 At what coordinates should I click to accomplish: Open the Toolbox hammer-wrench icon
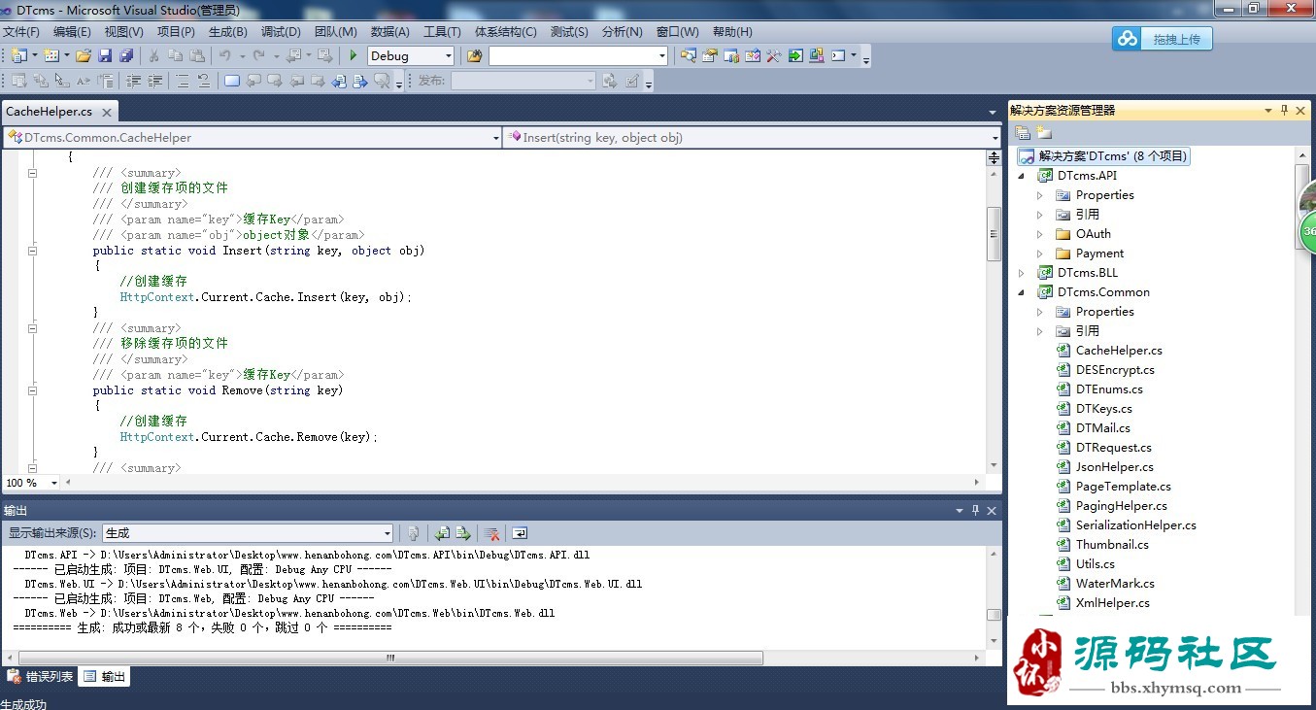[774, 55]
